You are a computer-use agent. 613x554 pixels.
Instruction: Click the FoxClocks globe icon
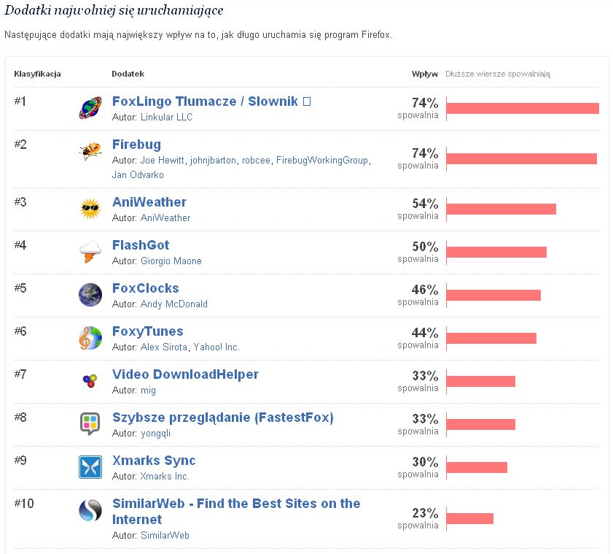pyautogui.click(x=90, y=295)
